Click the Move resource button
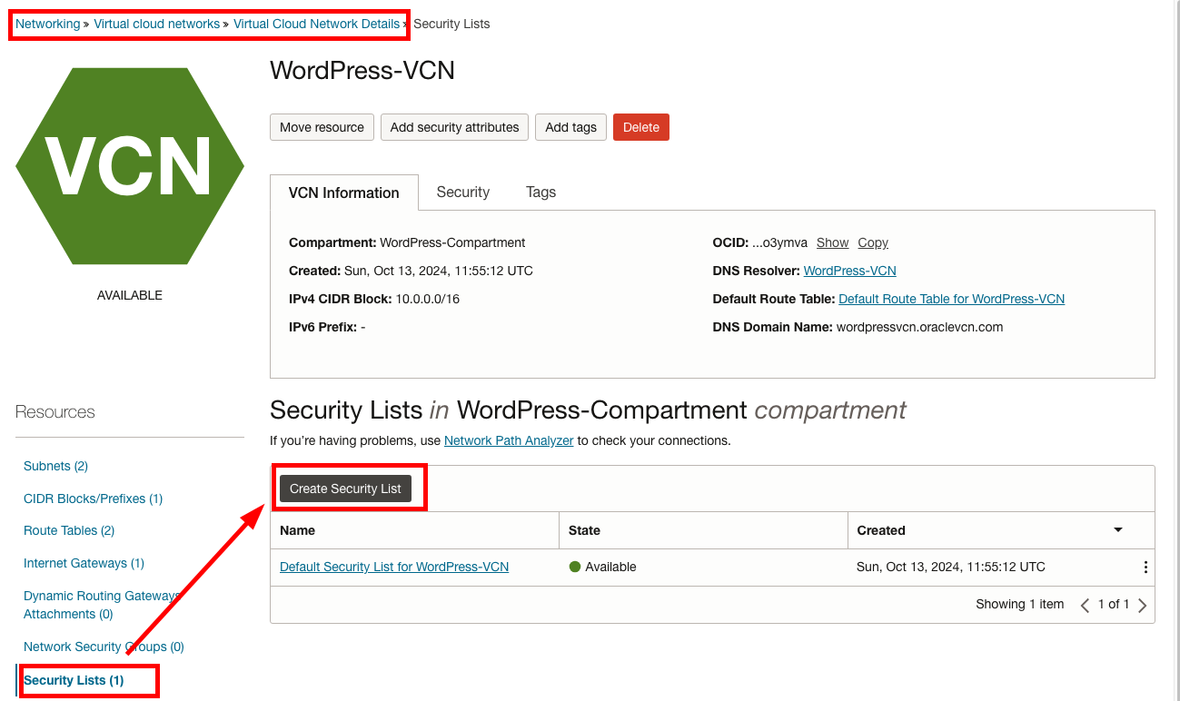The height and width of the screenshot is (701, 1180). click(x=322, y=127)
